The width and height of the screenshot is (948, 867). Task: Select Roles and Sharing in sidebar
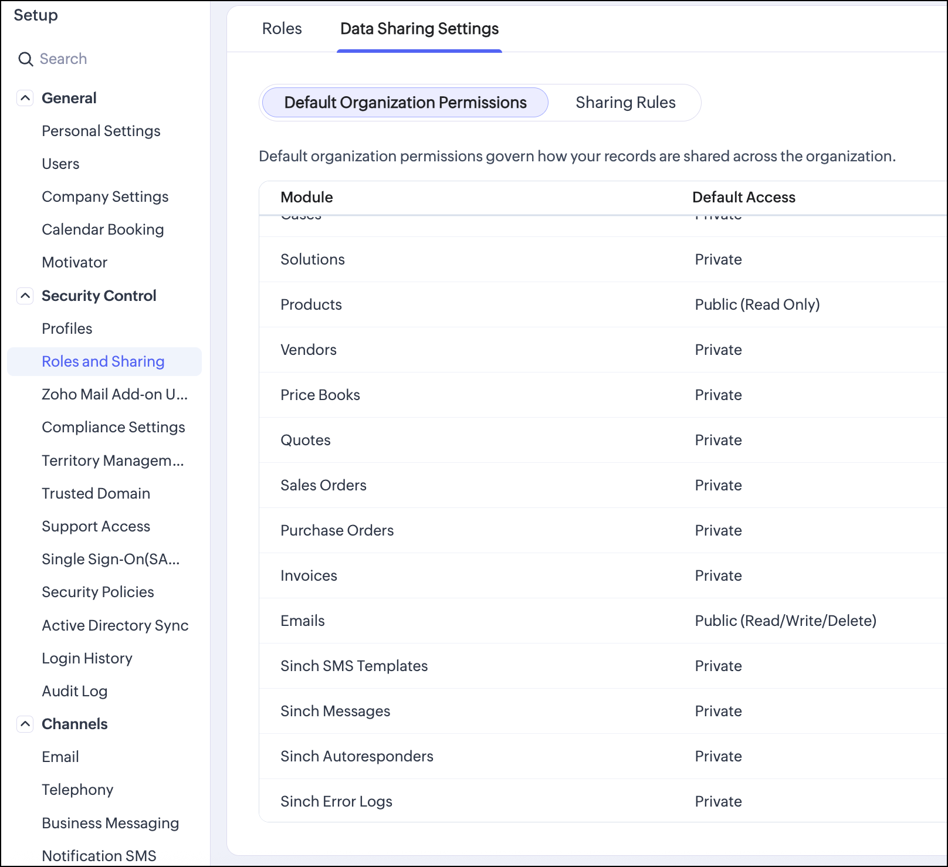click(103, 361)
